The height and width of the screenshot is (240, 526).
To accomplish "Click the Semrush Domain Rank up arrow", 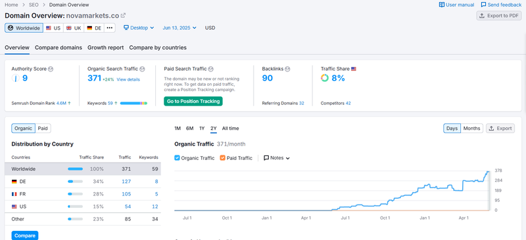I will (69, 104).
